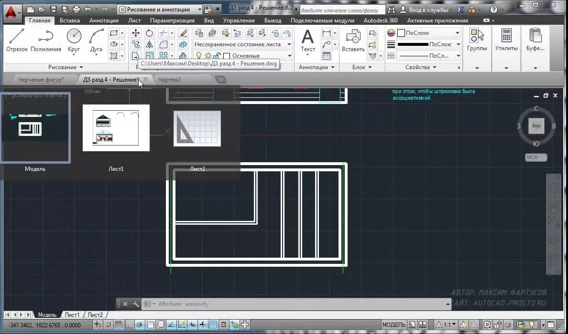The image size is (568, 334).
Task: Click the Rotate tool icon
Action: 149,33
